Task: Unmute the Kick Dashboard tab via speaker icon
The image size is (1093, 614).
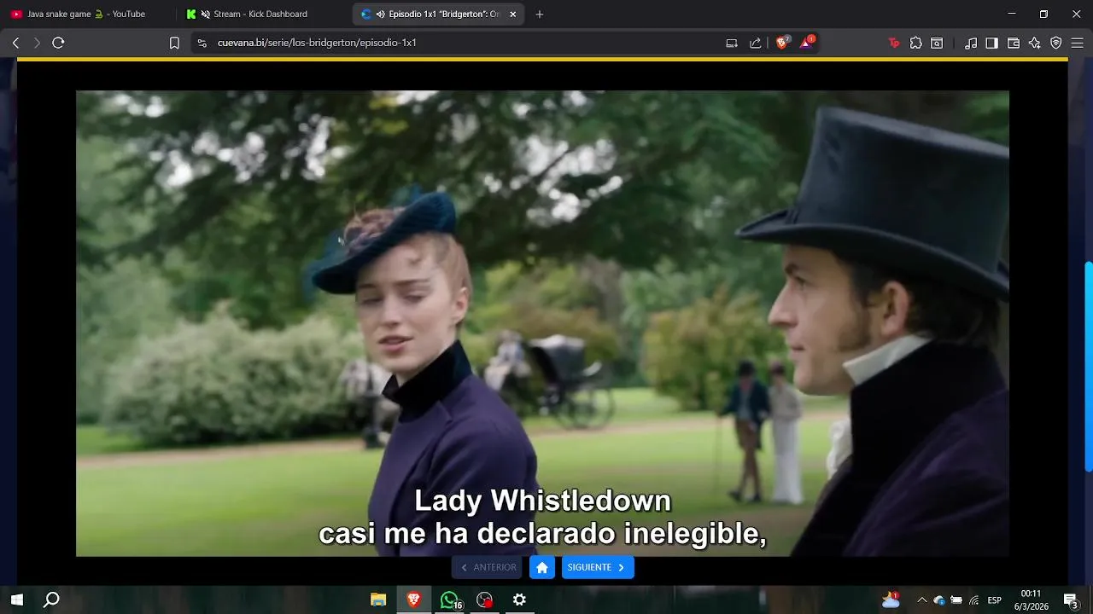Action: (x=206, y=14)
